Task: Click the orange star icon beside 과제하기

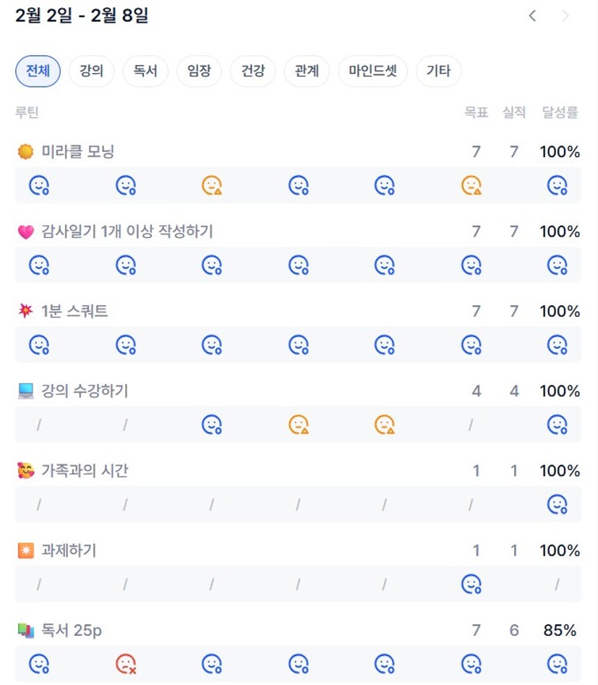Action: [x=26, y=551]
